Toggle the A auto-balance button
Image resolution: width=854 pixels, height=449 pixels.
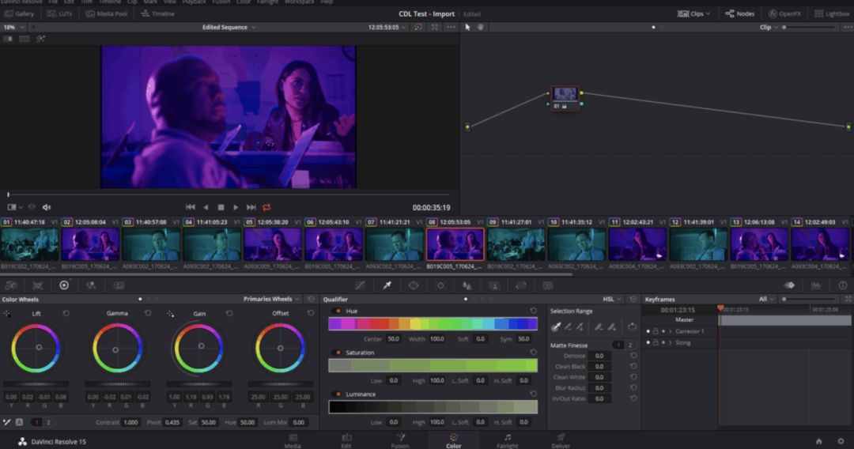[x=19, y=422]
